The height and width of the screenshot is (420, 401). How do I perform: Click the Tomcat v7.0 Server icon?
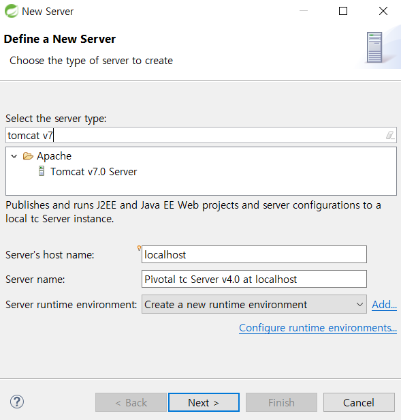pos(42,171)
